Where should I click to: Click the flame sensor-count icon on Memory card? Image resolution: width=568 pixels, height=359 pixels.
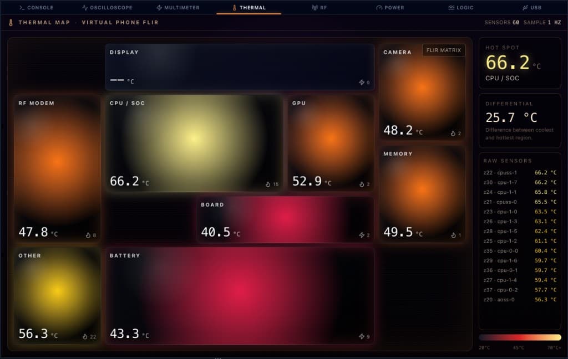pos(454,235)
